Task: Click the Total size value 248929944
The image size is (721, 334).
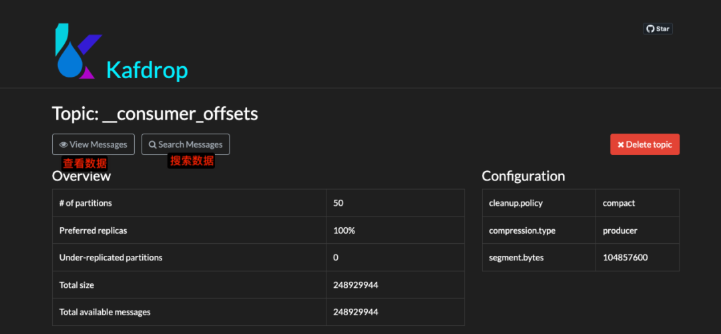Action: click(355, 285)
